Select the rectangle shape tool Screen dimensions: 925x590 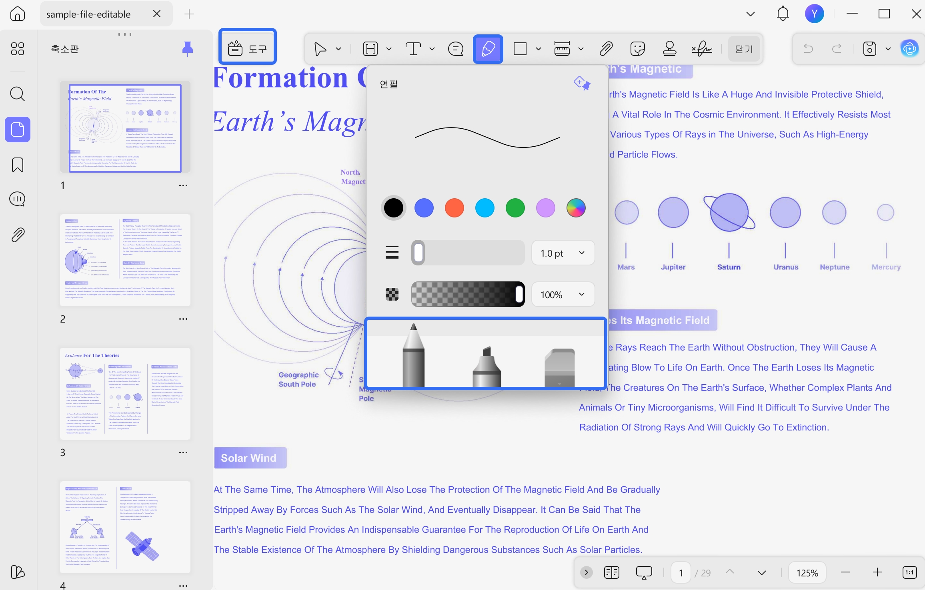520,49
